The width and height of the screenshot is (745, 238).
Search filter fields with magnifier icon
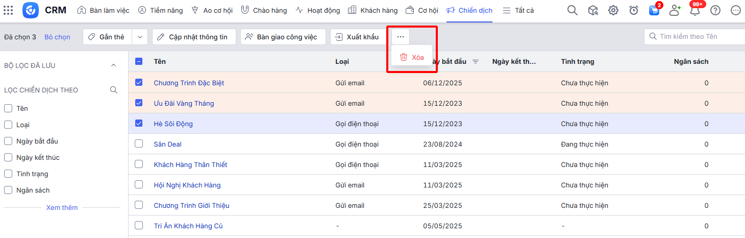[x=114, y=90]
